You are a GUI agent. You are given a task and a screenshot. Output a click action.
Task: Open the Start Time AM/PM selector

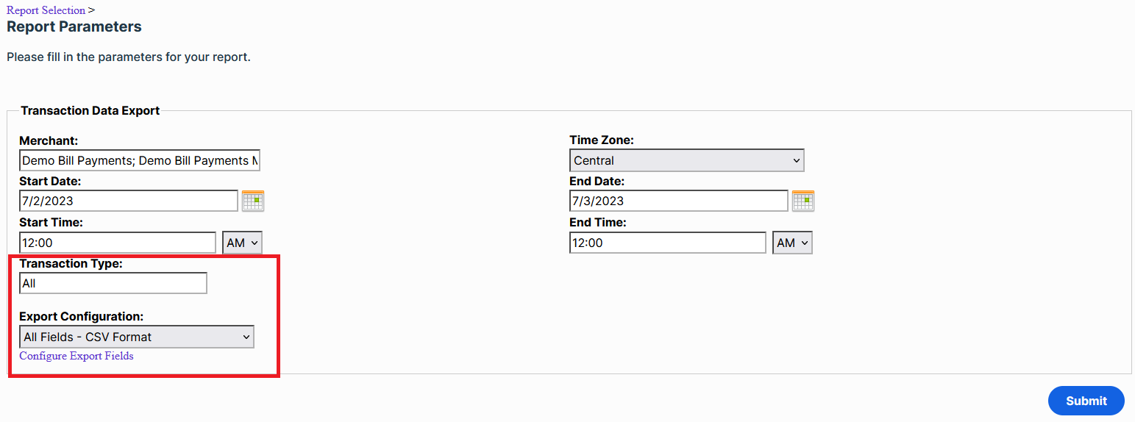242,243
